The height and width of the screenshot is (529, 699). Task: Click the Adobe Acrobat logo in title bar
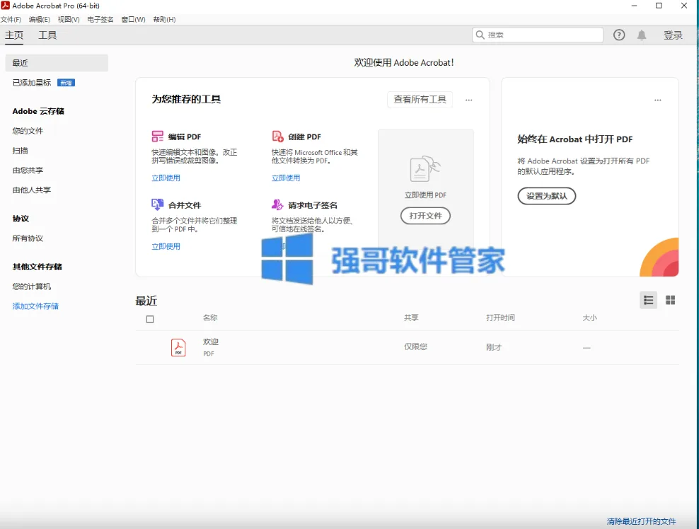coord(6,6)
